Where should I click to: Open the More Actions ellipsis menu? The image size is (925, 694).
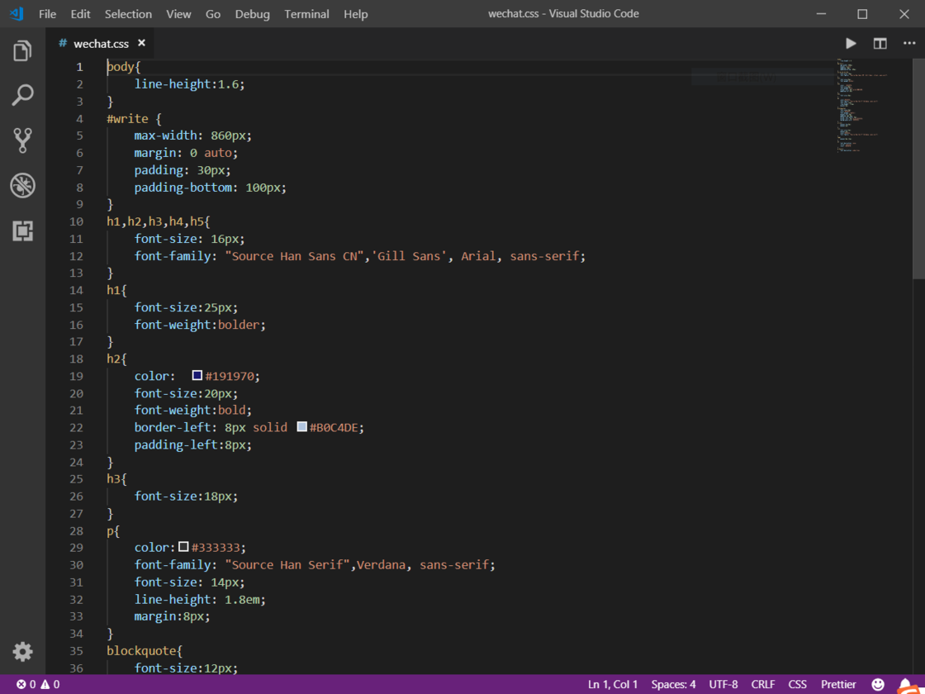point(909,44)
